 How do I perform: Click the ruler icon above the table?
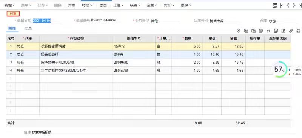point(291,31)
